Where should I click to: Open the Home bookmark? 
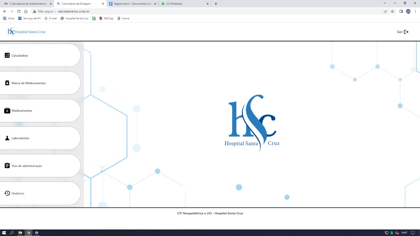pos(123,18)
